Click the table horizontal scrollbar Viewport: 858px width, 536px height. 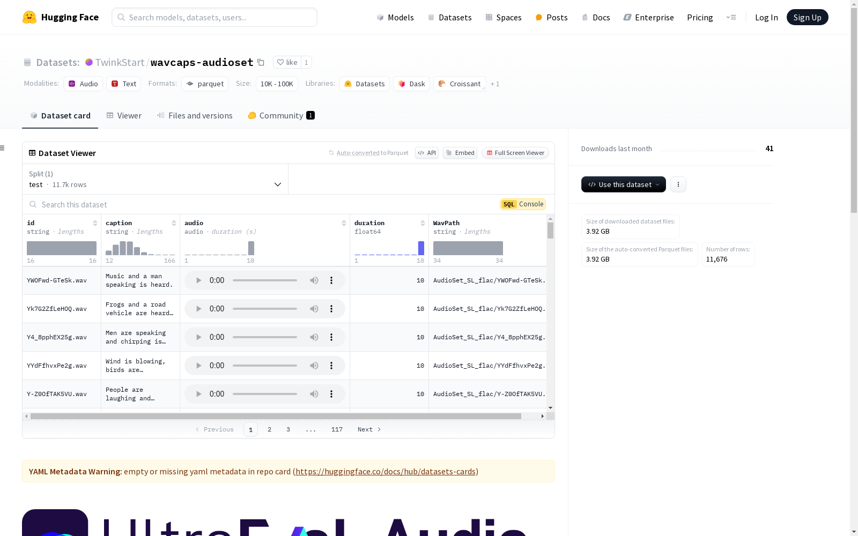click(x=276, y=416)
